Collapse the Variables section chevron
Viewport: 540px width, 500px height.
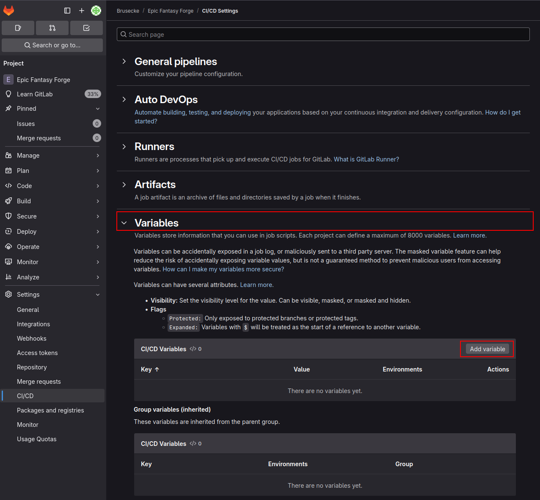point(124,223)
